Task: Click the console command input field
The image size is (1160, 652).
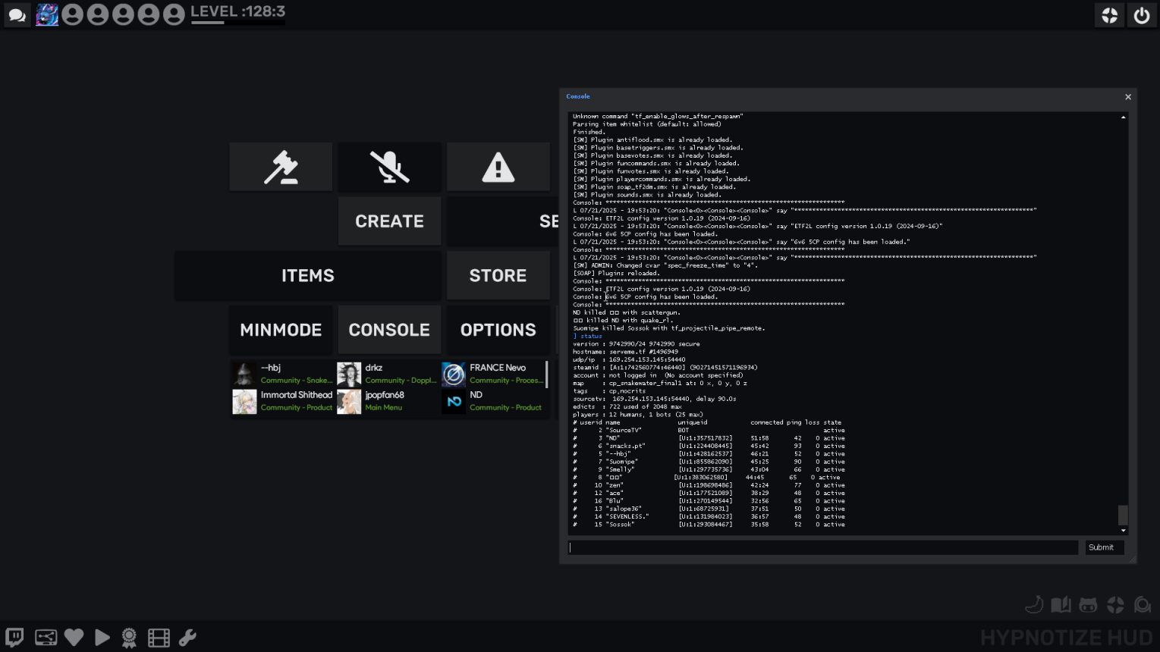Action: coord(822,547)
